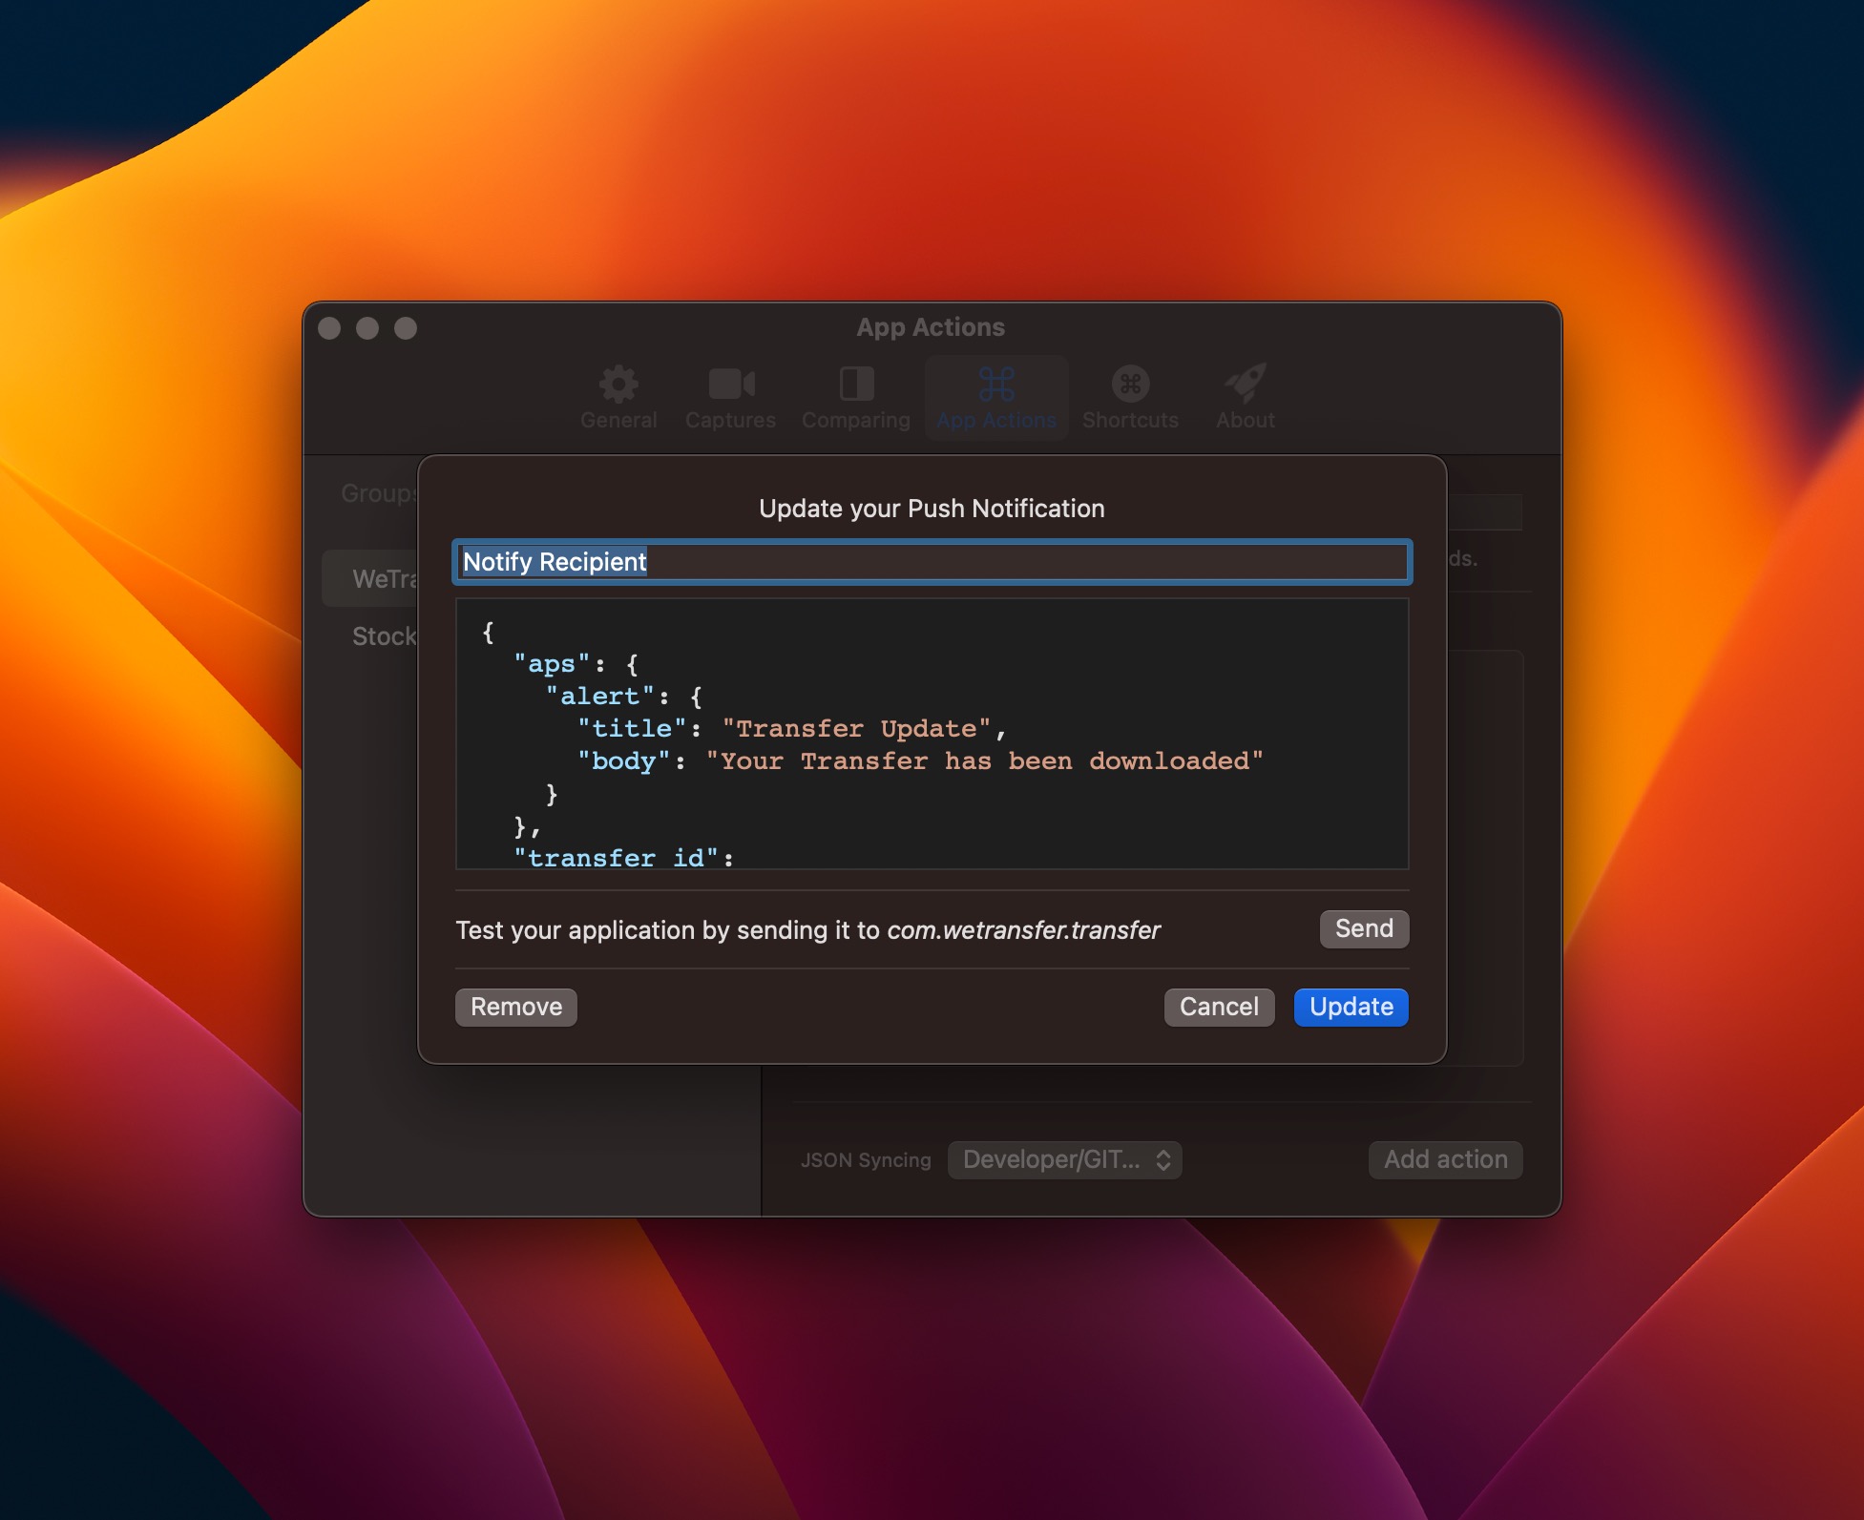The height and width of the screenshot is (1520, 1864).
Task: Click the Notify Recipient input field
Action: (x=931, y=560)
